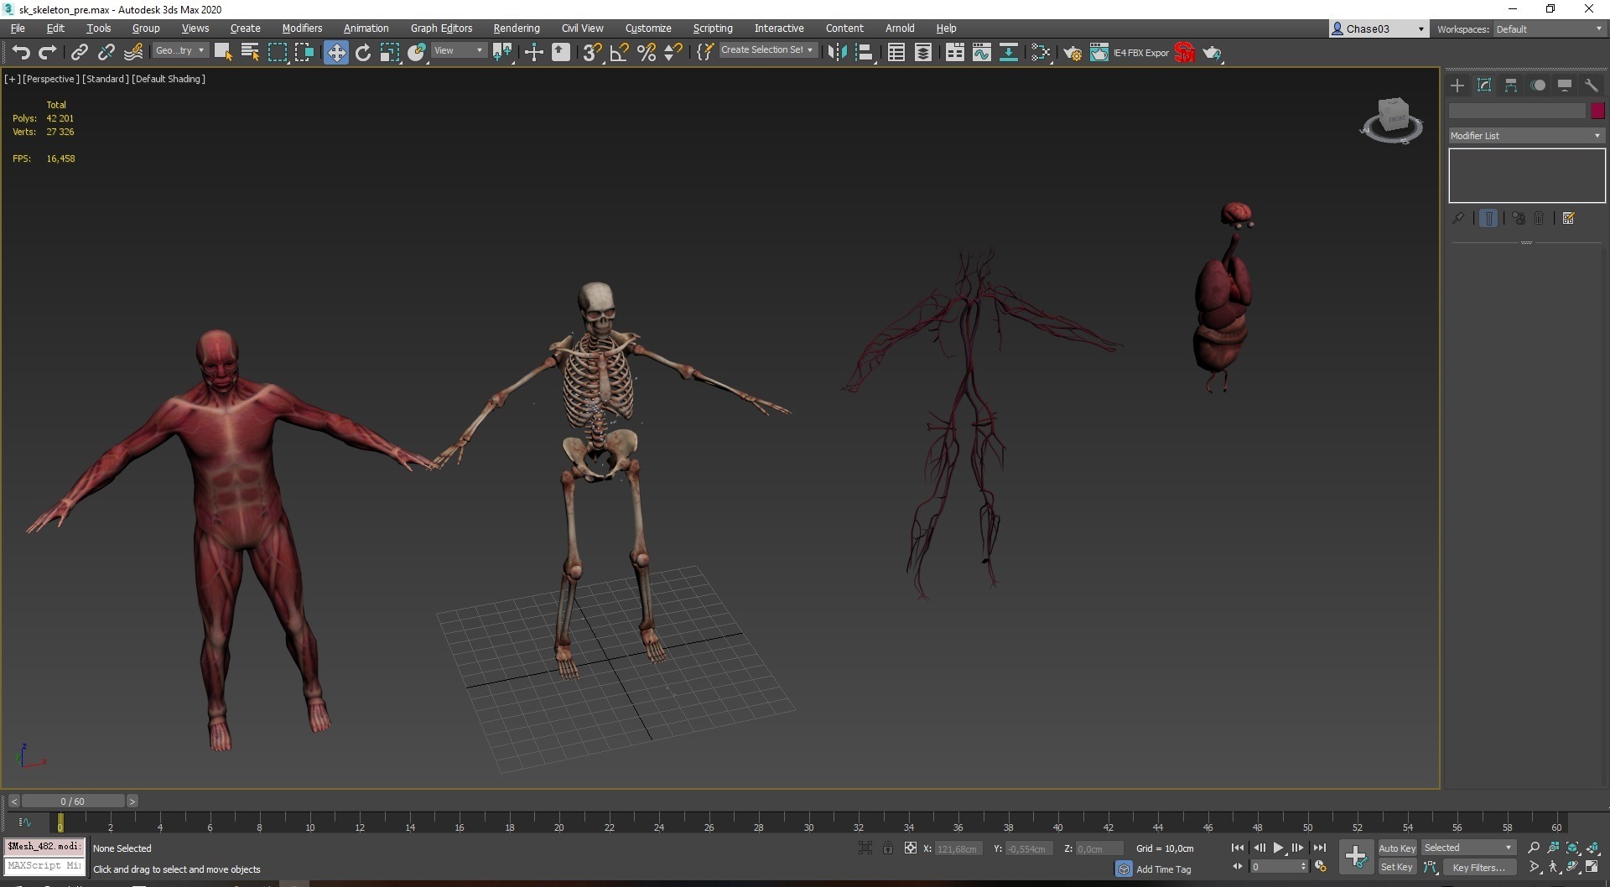Screen dimensions: 1610x887
Task: Toggle Angle Snap on the toolbar
Action: click(x=620, y=53)
